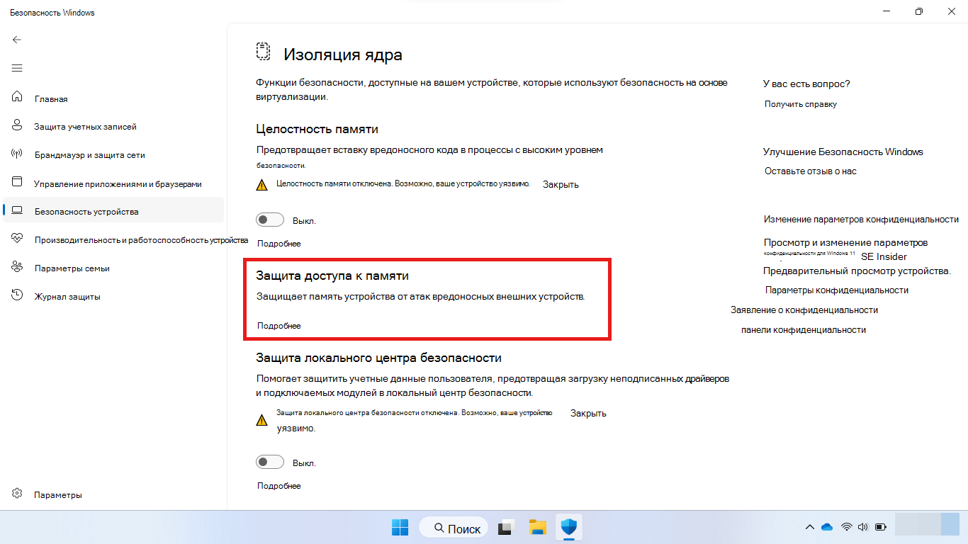Click the battery tray icon
The height and width of the screenshot is (544, 968).
click(881, 527)
